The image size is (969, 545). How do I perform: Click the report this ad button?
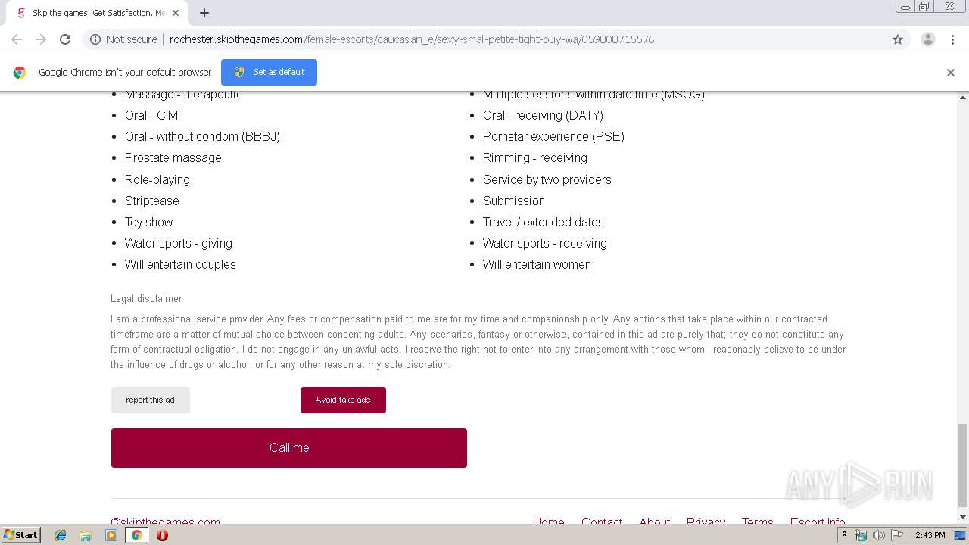point(151,400)
